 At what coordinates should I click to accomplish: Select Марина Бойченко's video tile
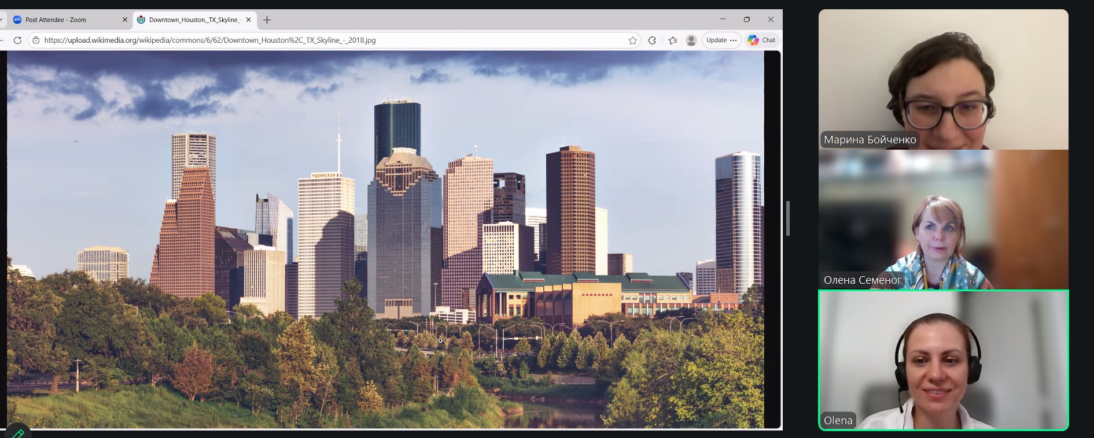[x=943, y=79]
